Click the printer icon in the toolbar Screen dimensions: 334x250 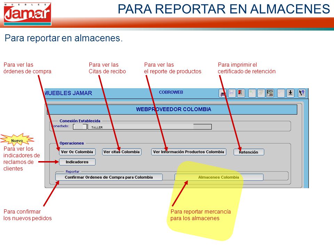pos(223,93)
